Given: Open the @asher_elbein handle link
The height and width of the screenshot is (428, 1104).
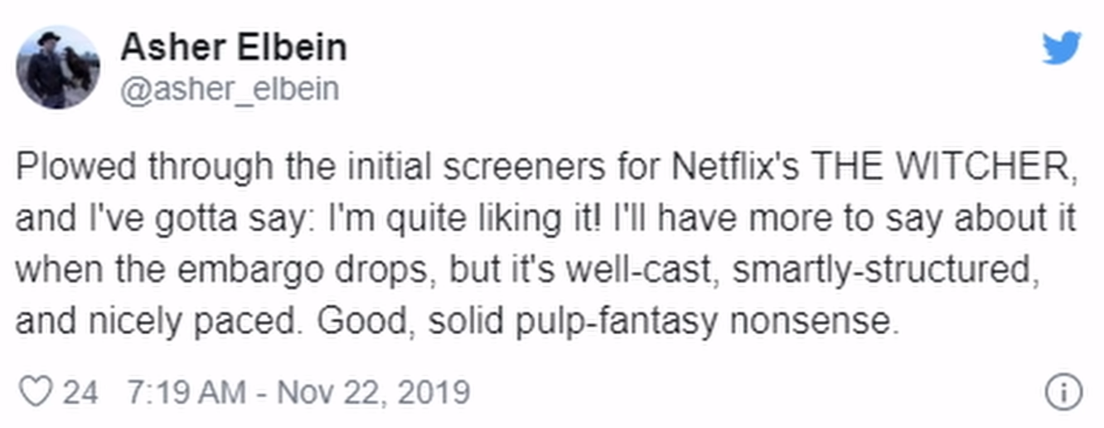Looking at the screenshot, I should pos(230,89).
